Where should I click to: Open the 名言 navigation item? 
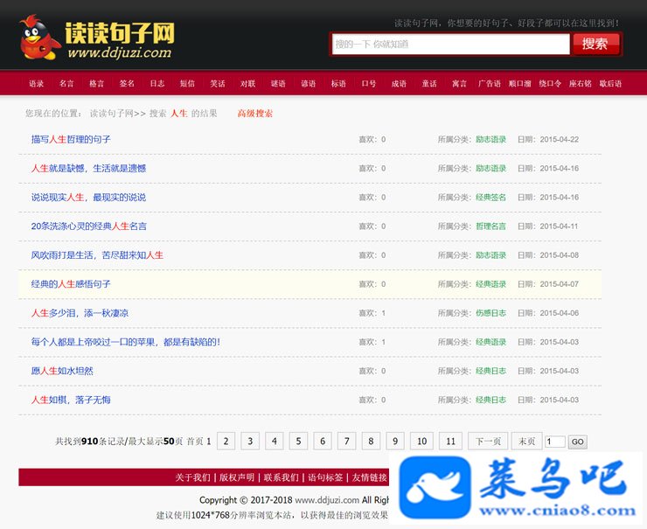[x=66, y=83]
